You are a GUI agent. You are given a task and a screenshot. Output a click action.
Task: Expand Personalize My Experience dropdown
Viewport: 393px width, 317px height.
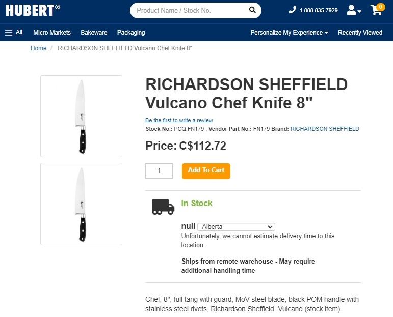pyautogui.click(x=289, y=32)
